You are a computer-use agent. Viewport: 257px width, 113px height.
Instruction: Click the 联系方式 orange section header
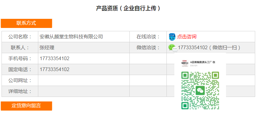[x=26, y=23]
